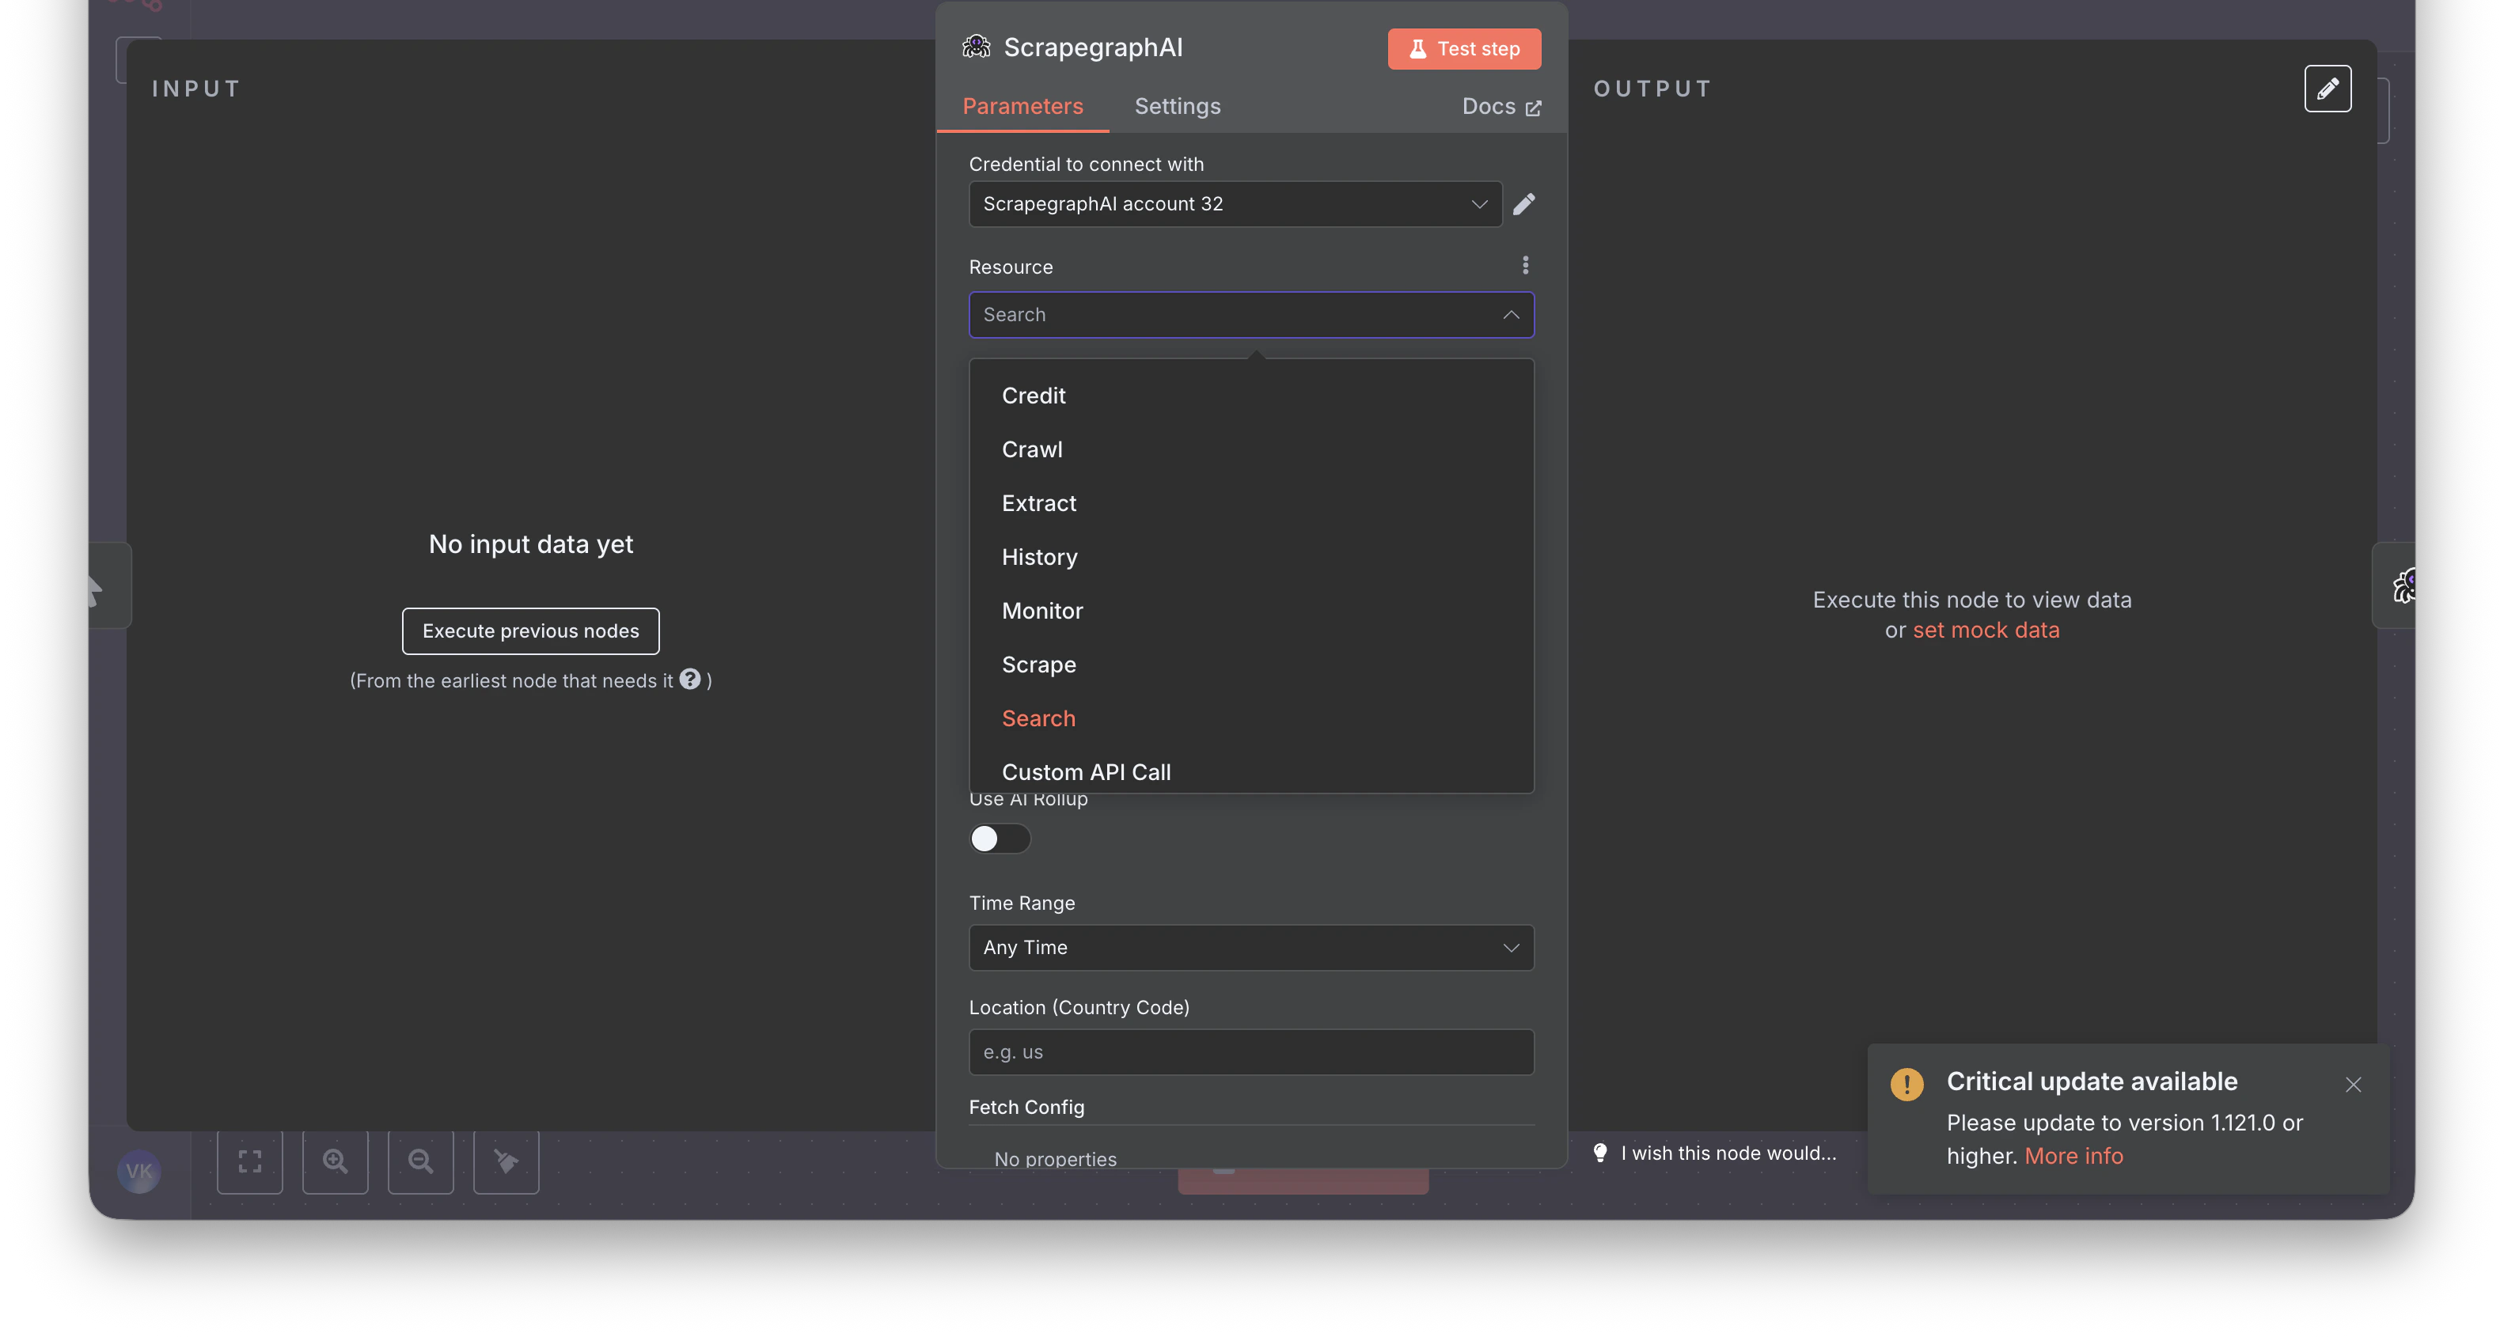Switch to the Parameters tab

tap(1022, 106)
